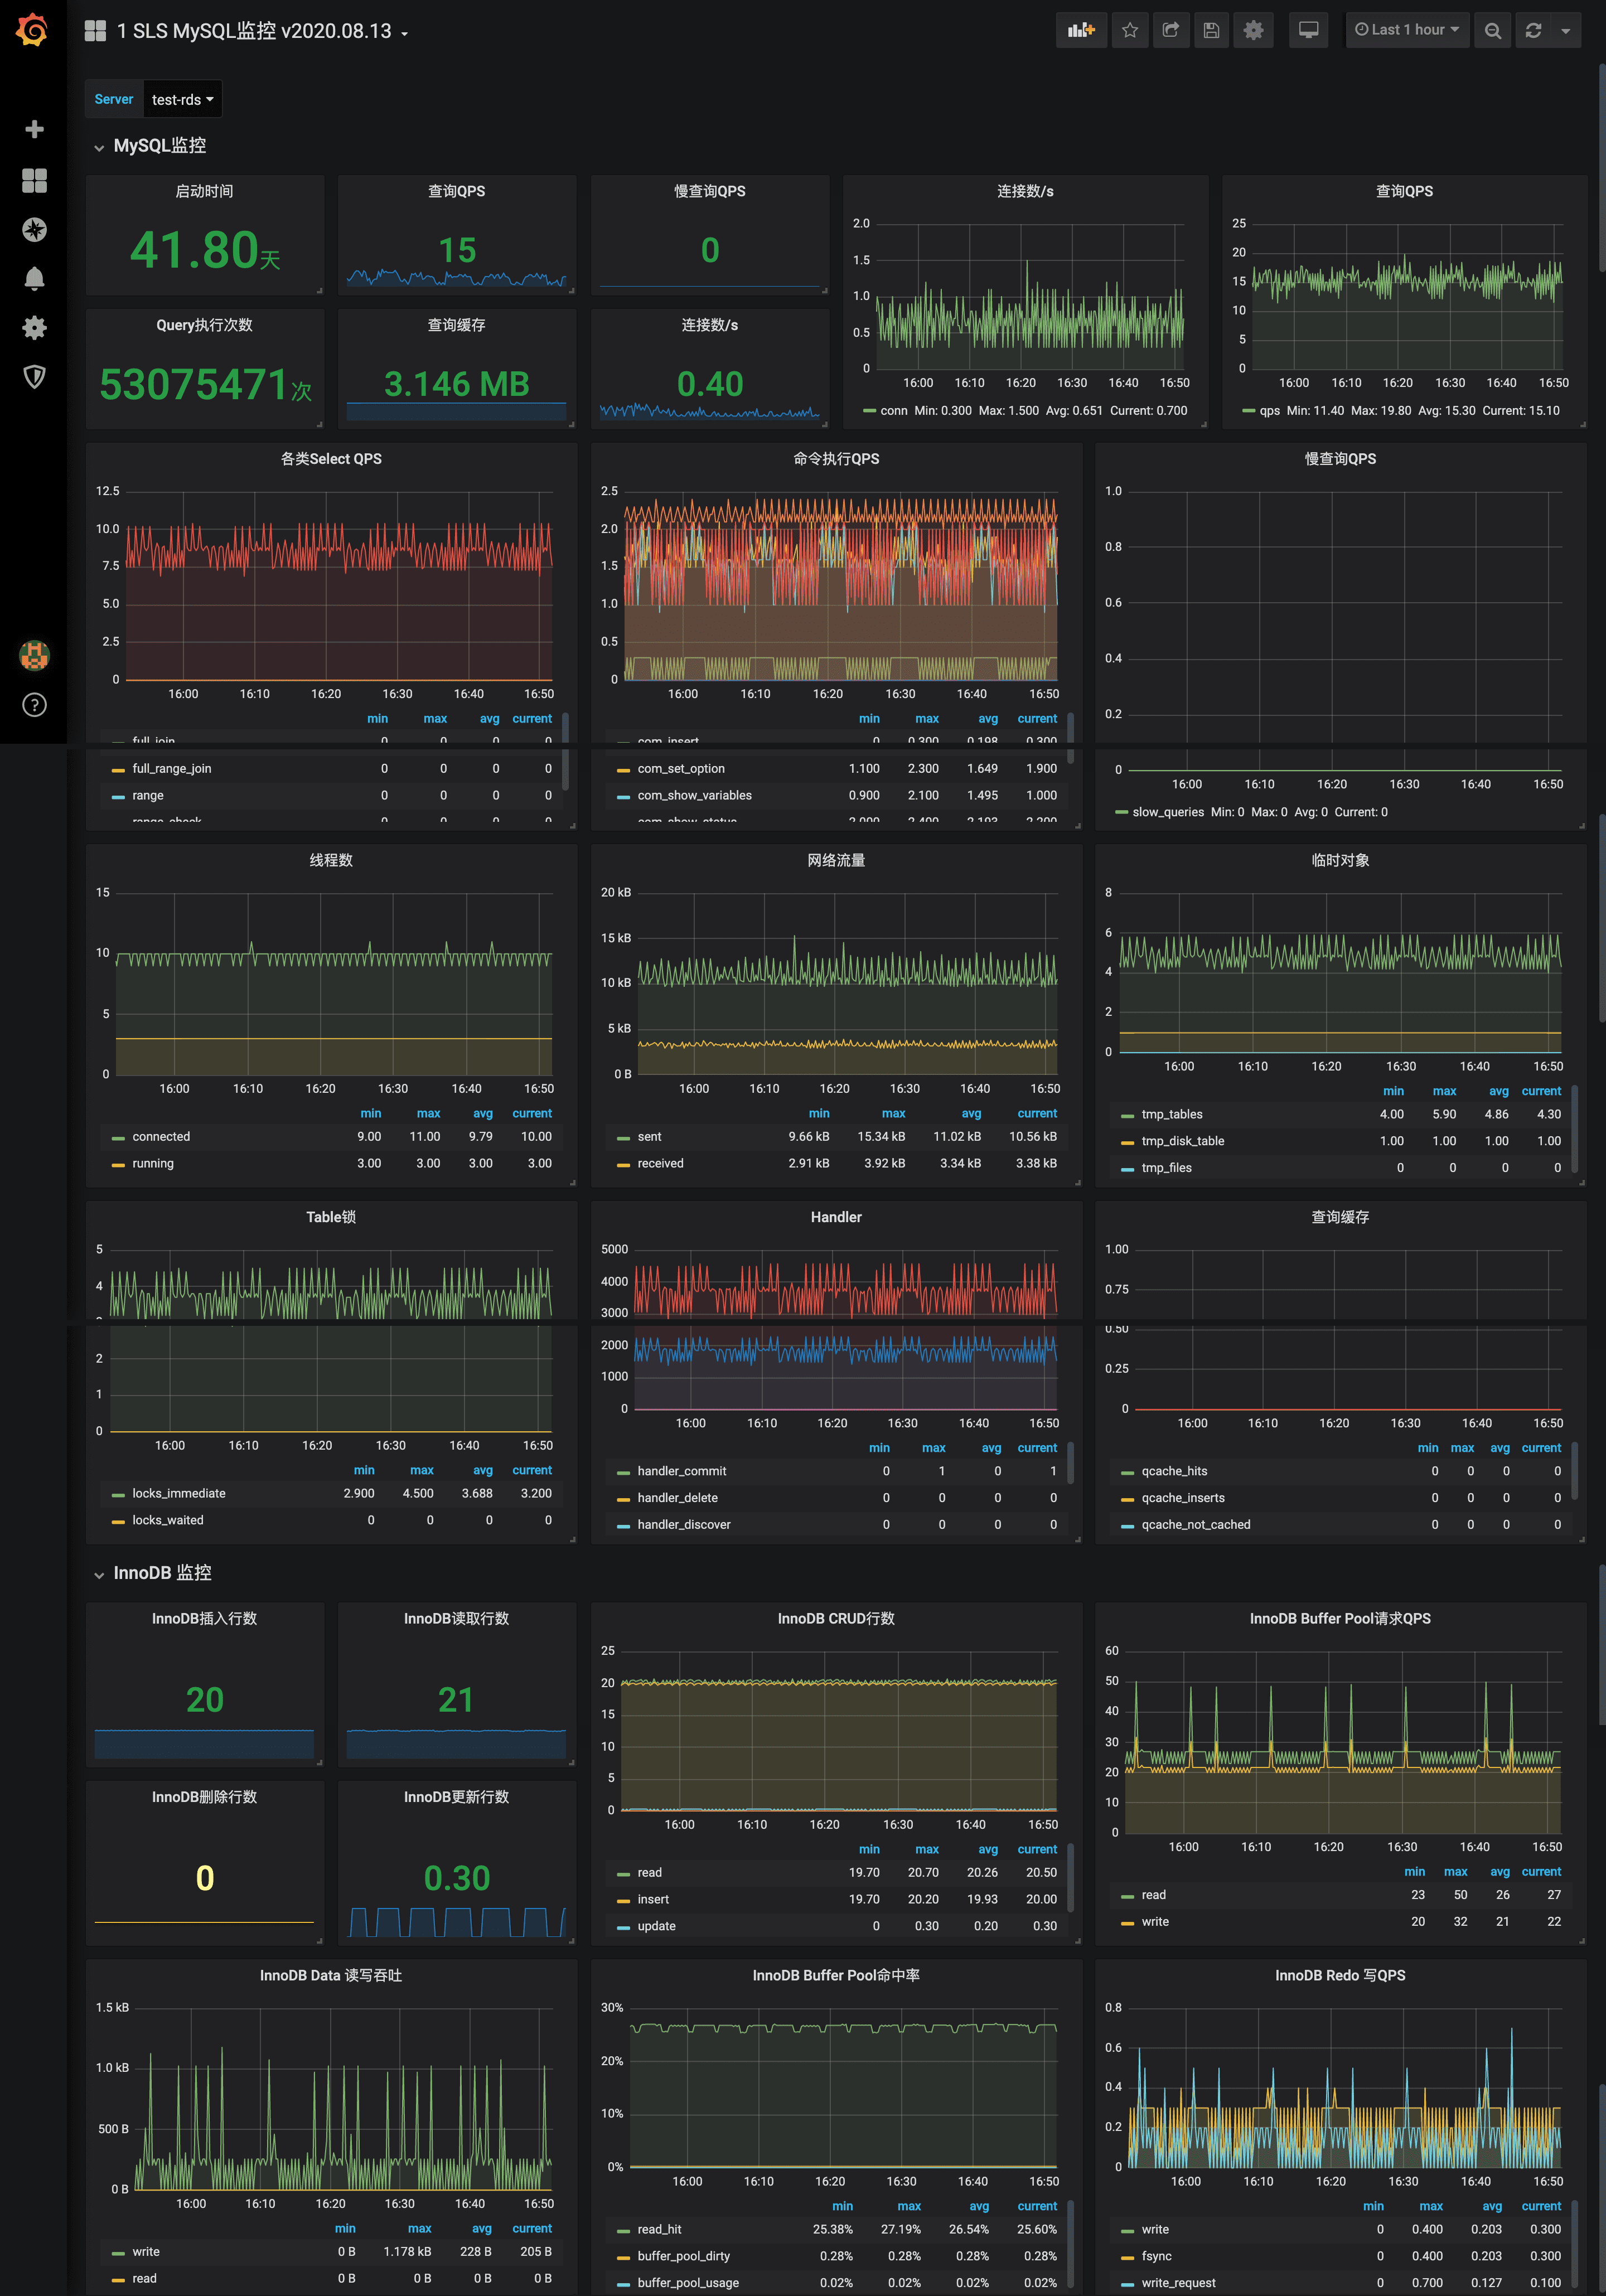The height and width of the screenshot is (2296, 1606).
Task: Sort 命令执行QPS legend by max column
Action: pyautogui.click(x=926, y=718)
